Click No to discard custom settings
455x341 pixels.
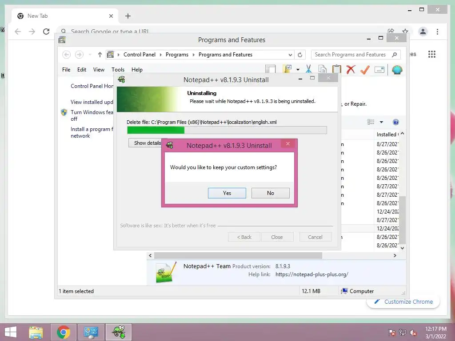pos(271,193)
